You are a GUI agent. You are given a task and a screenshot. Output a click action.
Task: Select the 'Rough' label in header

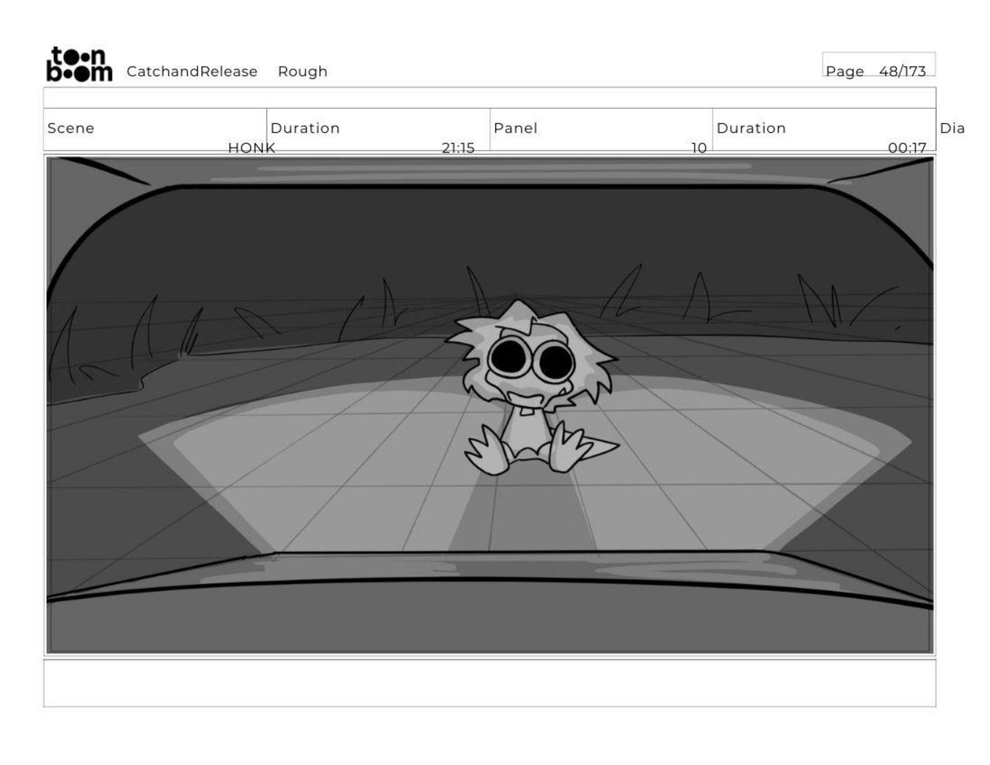click(302, 71)
